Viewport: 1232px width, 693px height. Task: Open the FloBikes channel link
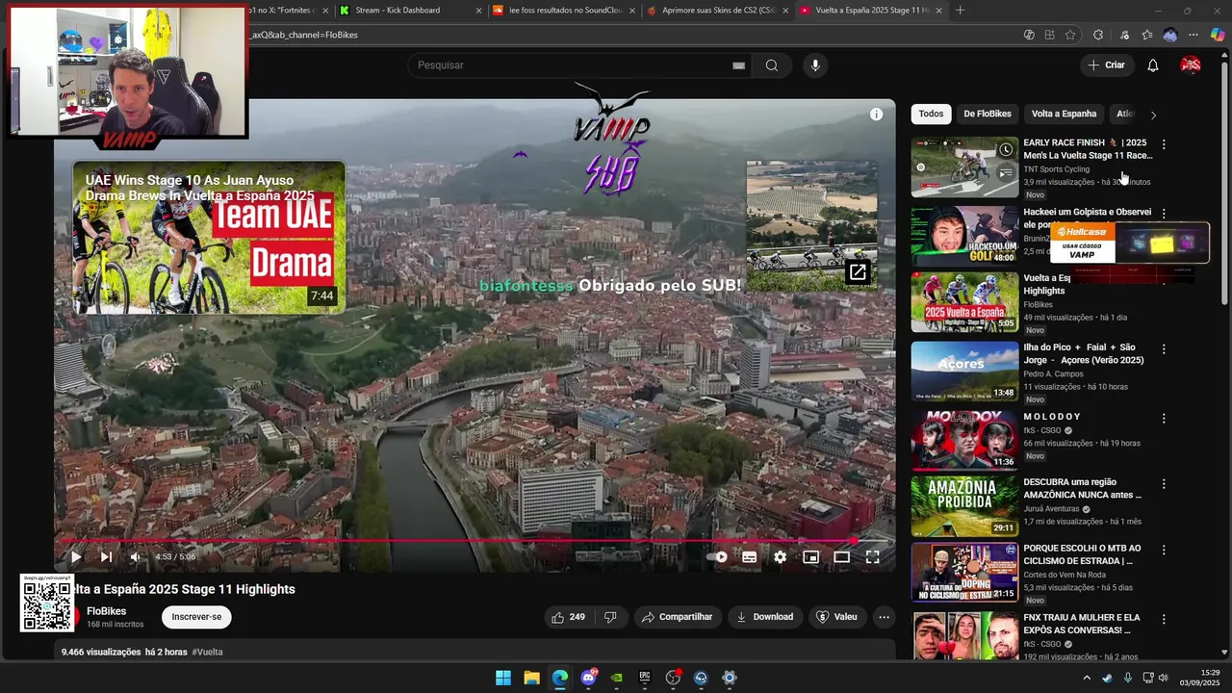point(106,611)
